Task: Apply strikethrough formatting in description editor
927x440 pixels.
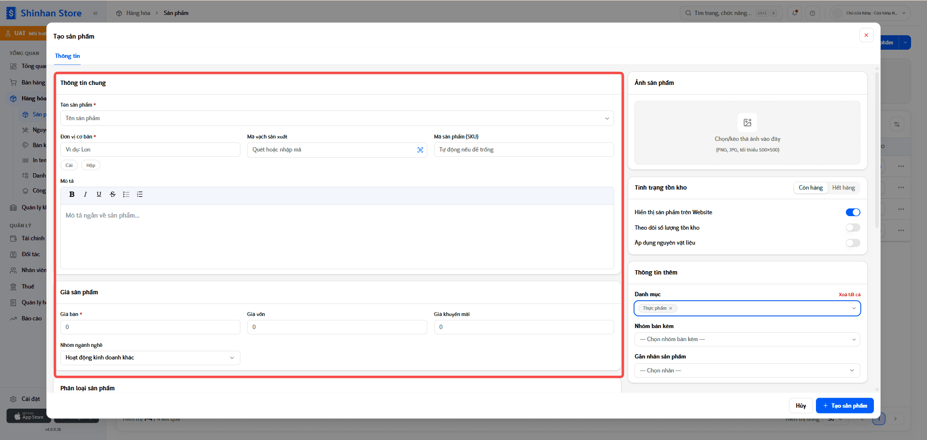Action: coord(112,194)
